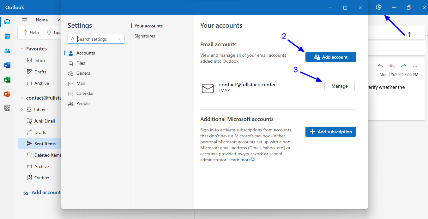Screen dimensions: 428x219
Task: Click the message date Mon 5/5/2025 4:55 PM
Action: coord(399,75)
